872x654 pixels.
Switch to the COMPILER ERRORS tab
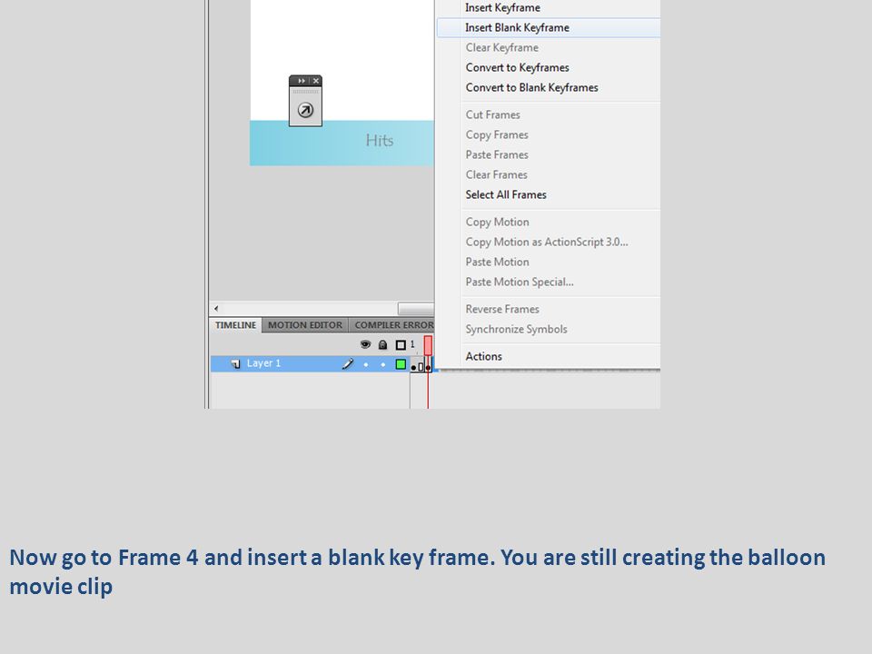coord(391,325)
